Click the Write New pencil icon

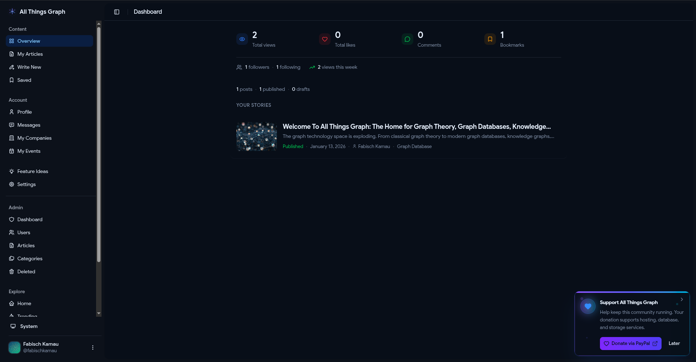(12, 67)
